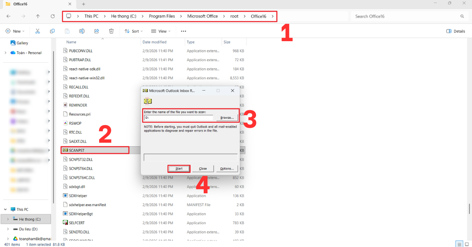The image size is (472, 247).
Task: Open the Sort dropdown menu
Action: 133,31
